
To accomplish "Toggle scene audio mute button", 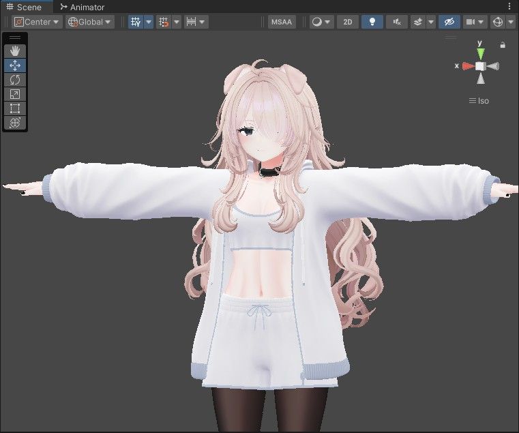I will 397,22.
